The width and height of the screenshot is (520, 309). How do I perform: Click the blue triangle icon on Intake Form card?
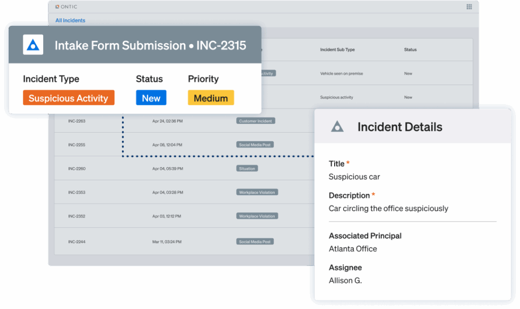33,45
